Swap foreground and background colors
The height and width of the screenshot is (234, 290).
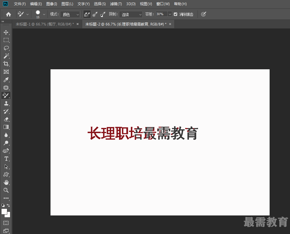point(8,205)
